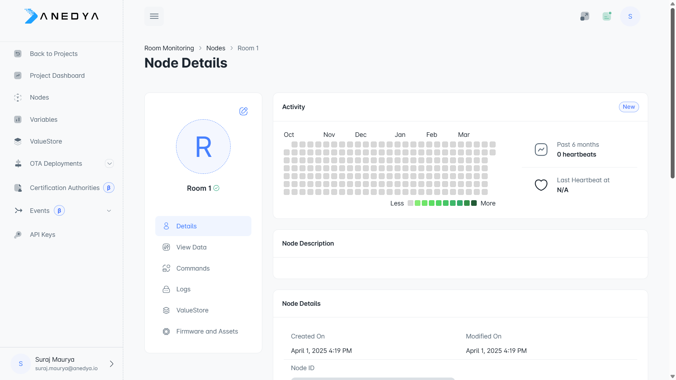Click the activity heartbeat chart icon
This screenshot has height=380, width=676.
(x=541, y=150)
